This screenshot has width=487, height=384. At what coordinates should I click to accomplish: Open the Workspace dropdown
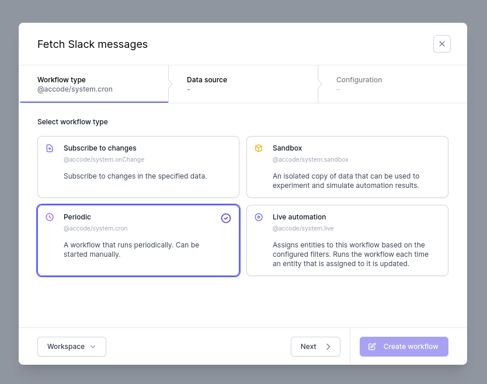[x=72, y=347]
